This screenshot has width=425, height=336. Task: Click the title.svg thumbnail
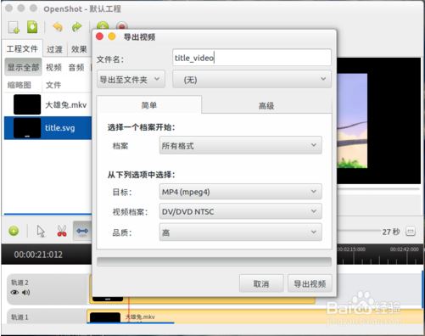[27, 128]
